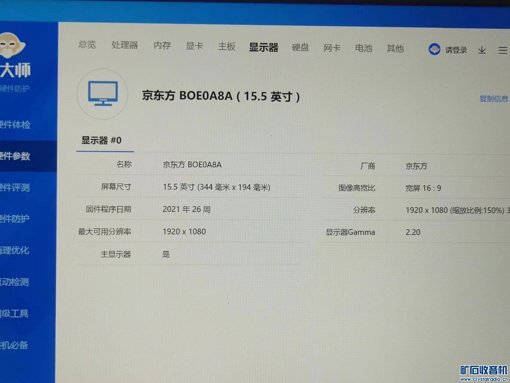
Task: Click the user avatar icon beside 请登录
Action: coord(434,49)
